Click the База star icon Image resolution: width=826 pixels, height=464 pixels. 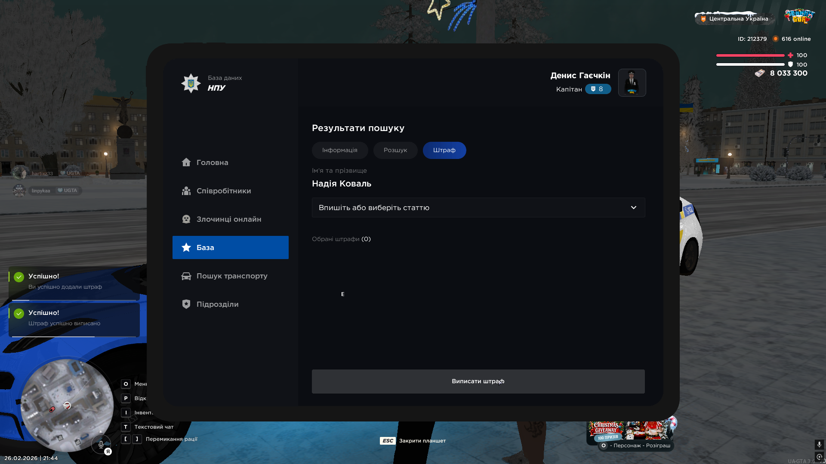pyautogui.click(x=186, y=247)
